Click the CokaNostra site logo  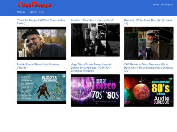[35, 5]
